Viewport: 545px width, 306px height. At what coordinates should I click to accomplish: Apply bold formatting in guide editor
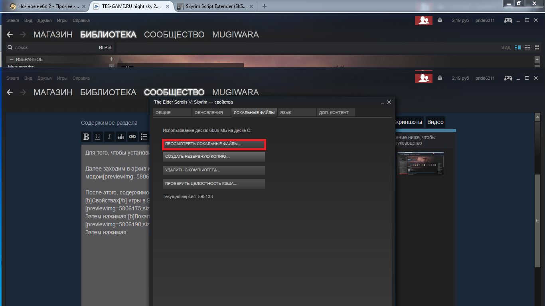tap(86, 137)
